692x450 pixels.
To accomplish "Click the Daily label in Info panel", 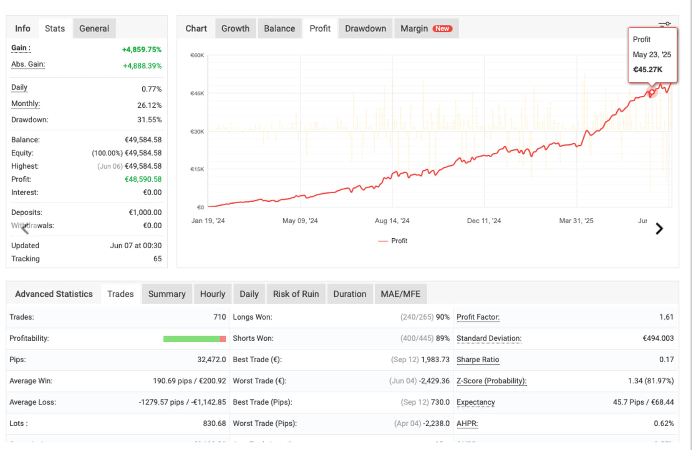I will pos(19,87).
